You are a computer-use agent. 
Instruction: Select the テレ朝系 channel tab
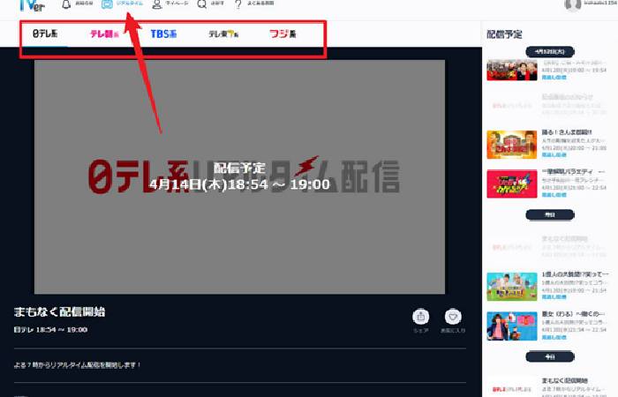coord(104,34)
